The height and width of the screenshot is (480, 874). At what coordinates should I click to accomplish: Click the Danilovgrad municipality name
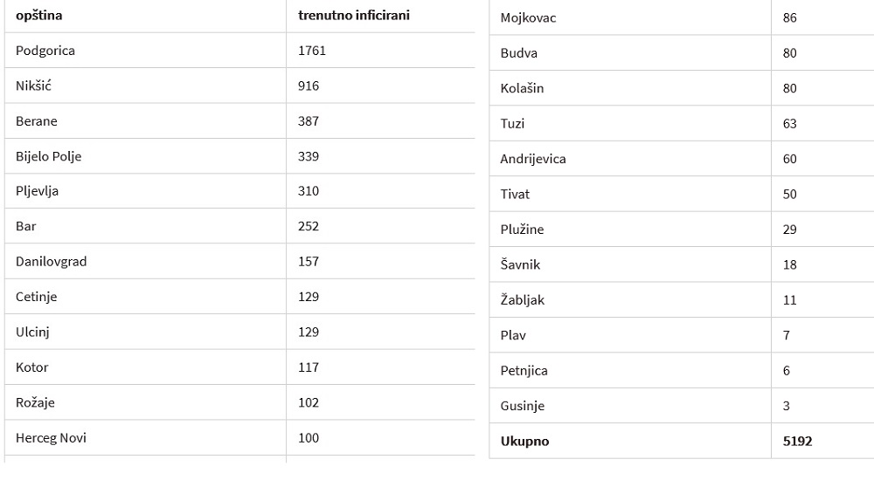tap(52, 262)
